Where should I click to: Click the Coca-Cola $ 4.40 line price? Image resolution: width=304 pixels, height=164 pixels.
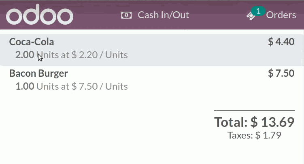tap(281, 42)
